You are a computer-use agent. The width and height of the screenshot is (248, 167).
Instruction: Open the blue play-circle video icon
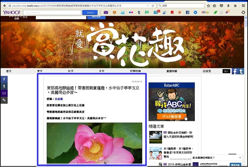pyautogui.click(x=195, y=12)
